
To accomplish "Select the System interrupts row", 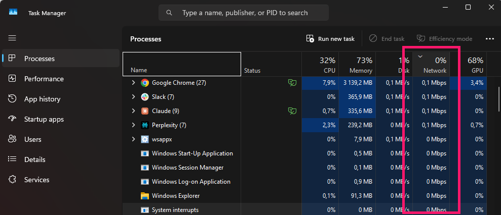I will pyautogui.click(x=305, y=209).
